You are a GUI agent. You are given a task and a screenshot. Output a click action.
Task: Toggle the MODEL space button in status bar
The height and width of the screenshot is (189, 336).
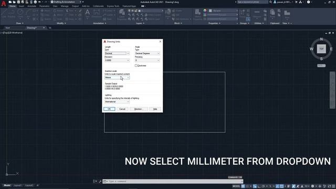pos(236,186)
